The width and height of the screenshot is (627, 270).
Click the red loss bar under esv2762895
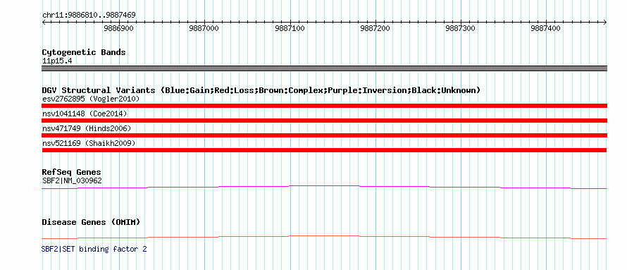click(324, 106)
